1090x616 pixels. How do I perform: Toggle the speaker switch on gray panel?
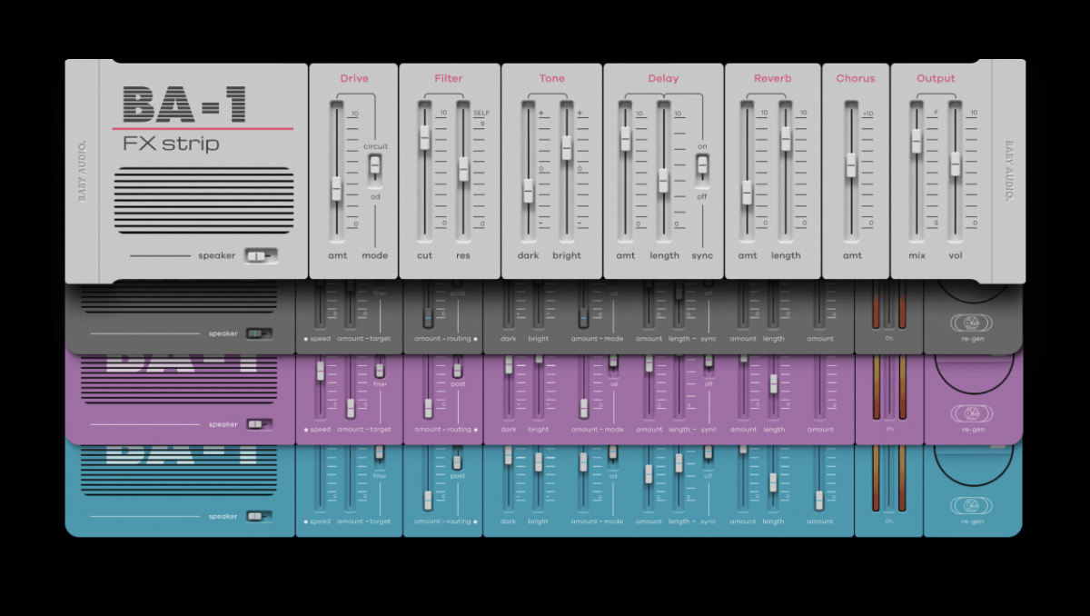coord(259,333)
